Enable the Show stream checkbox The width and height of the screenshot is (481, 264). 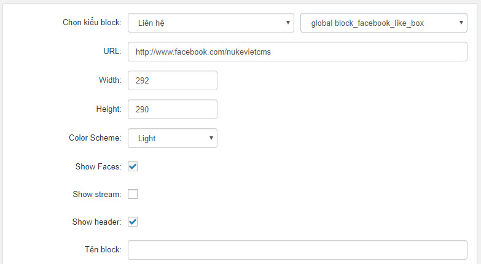133,194
